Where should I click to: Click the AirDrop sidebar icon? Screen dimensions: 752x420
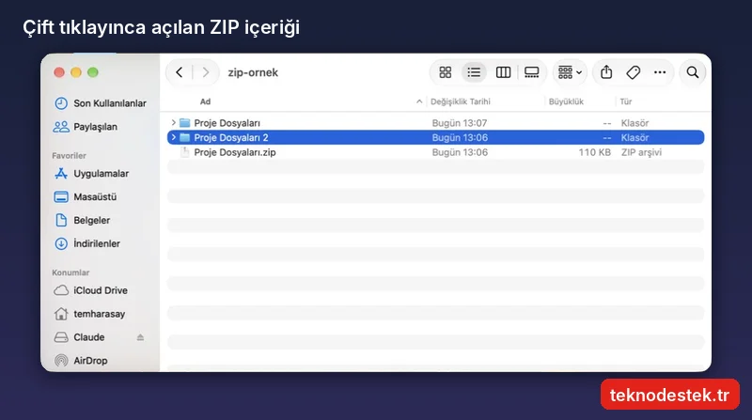(x=61, y=361)
